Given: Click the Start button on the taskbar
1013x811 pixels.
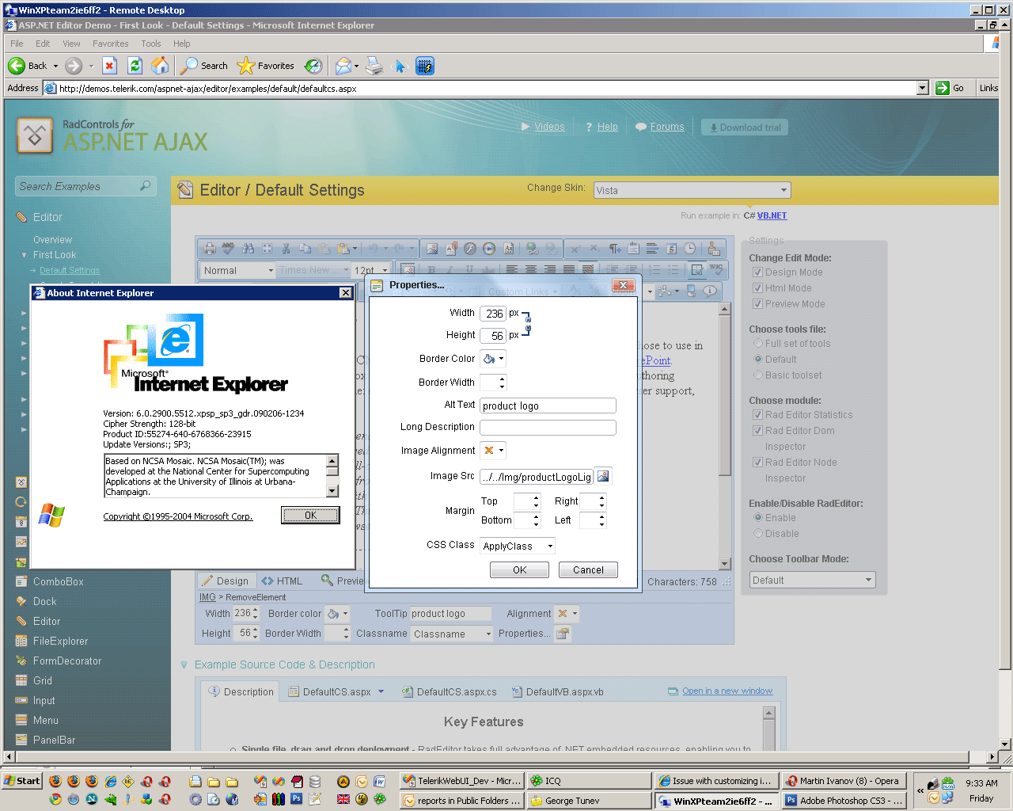Looking at the screenshot, I should click(x=22, y=781).
